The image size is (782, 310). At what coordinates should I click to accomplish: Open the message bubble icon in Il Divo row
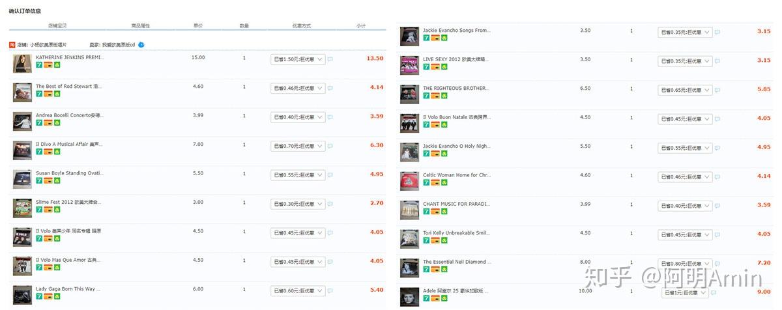click(x=330, y=146)
